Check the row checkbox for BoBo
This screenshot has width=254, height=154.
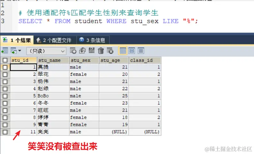5,96
